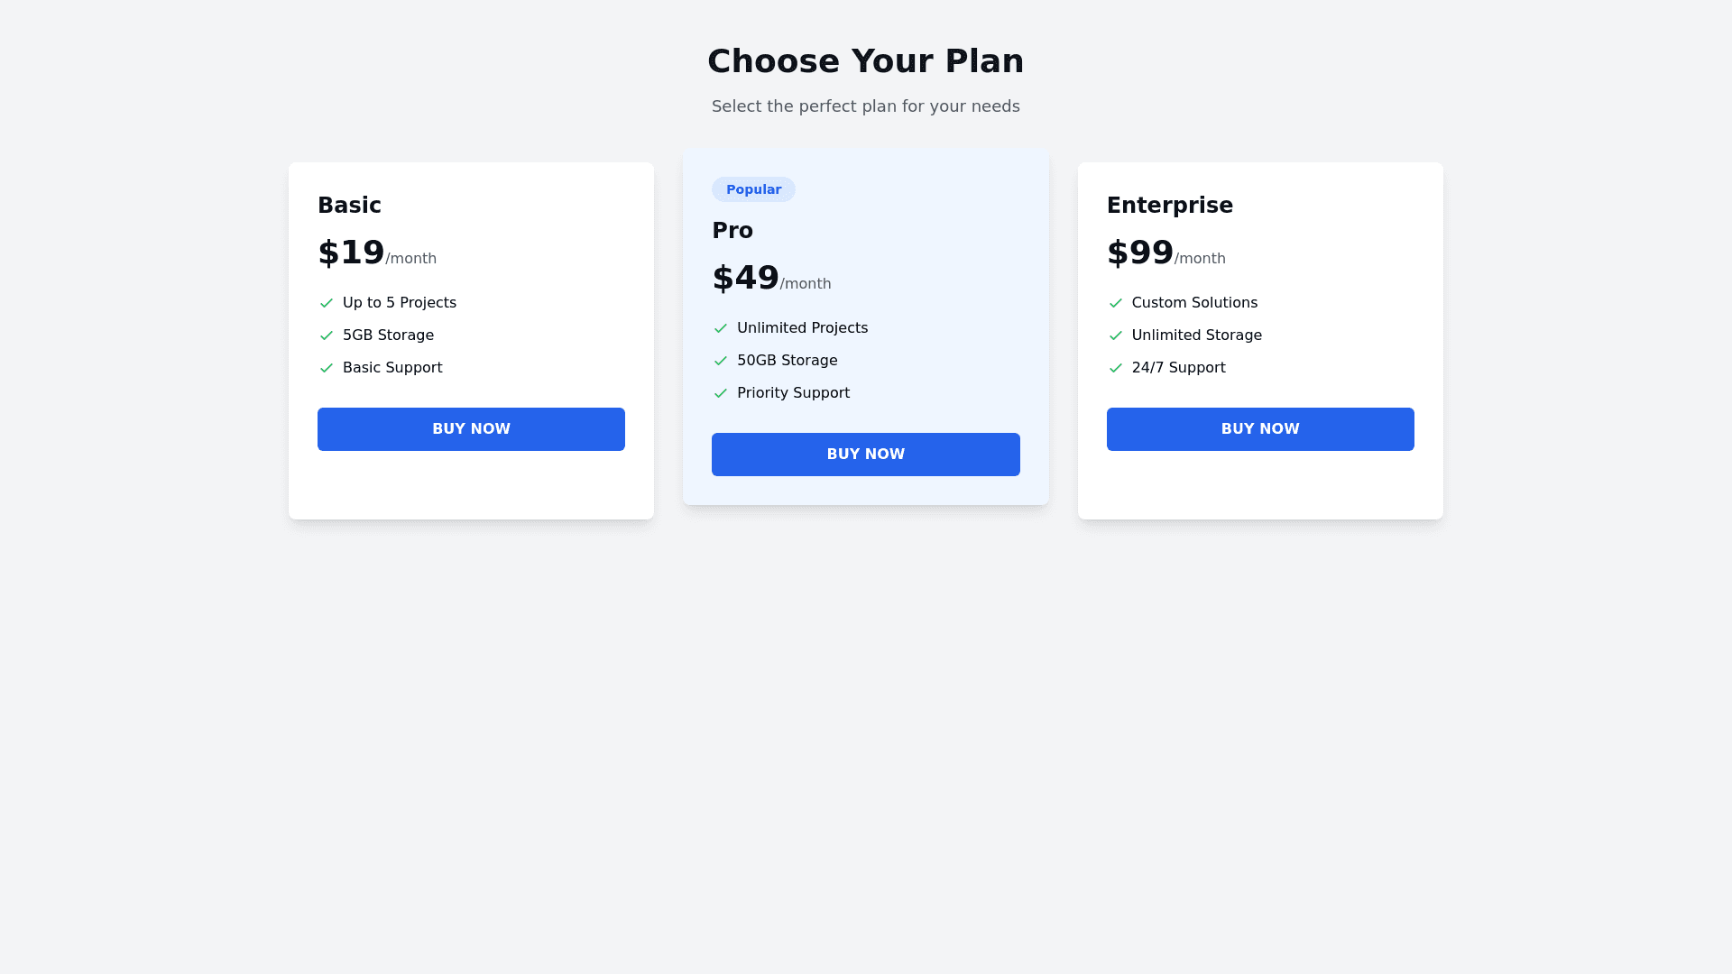1732x974 pixels.
Task: Click checkmark next to Unlimited Projects
Action: (721, 328)
